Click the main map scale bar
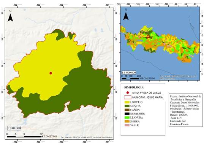204x145 pixels. (24, 137)
